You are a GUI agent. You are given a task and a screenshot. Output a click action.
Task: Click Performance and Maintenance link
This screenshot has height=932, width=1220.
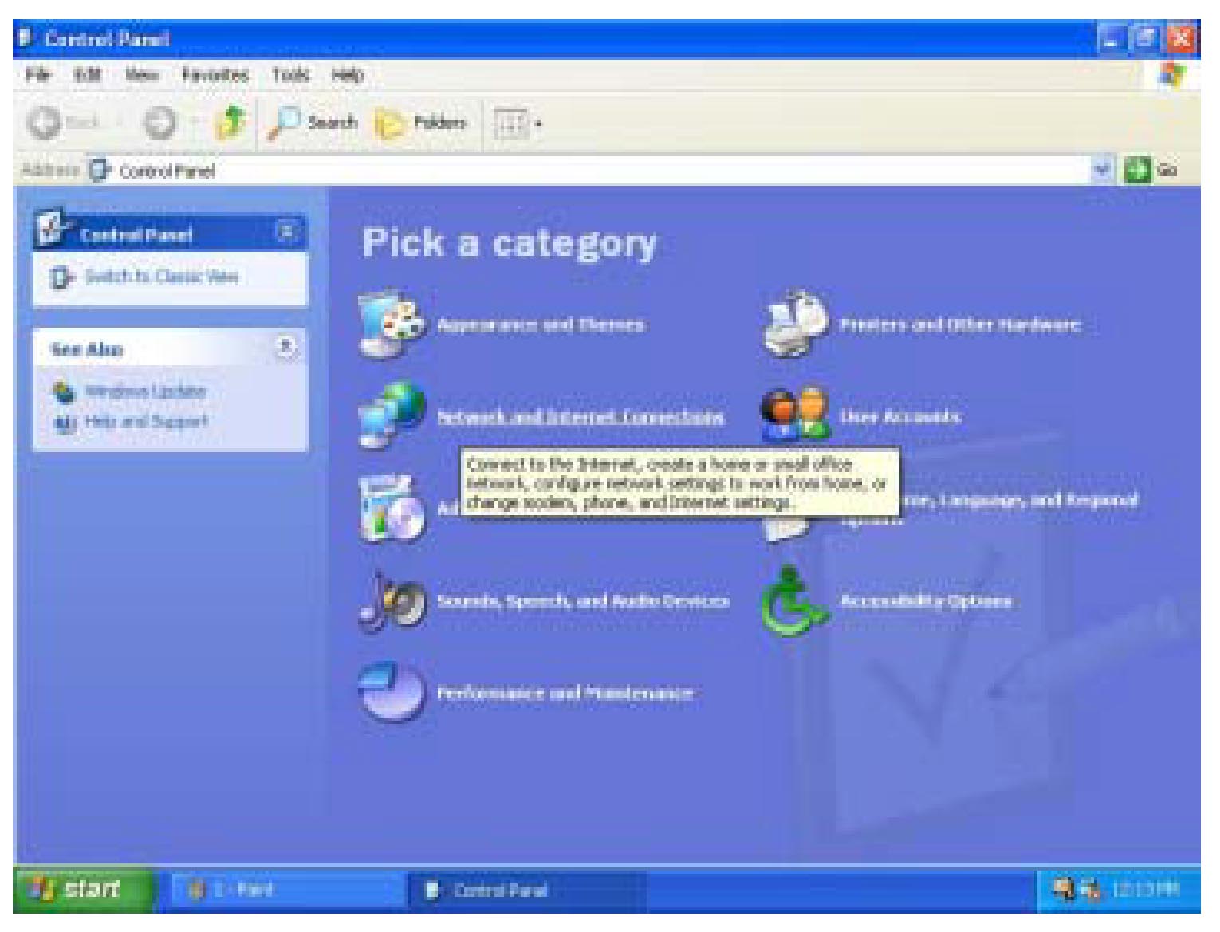565,692
